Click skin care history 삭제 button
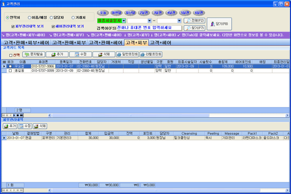 point(40,126)
